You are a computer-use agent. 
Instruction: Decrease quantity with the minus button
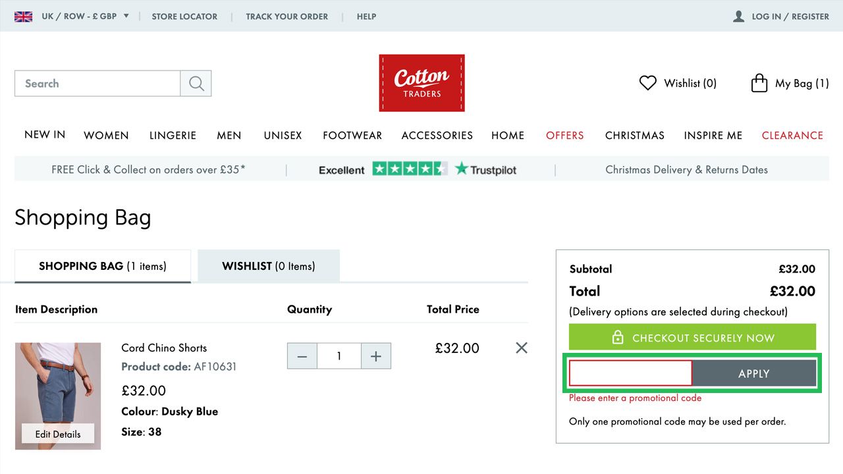click(302, 356)
